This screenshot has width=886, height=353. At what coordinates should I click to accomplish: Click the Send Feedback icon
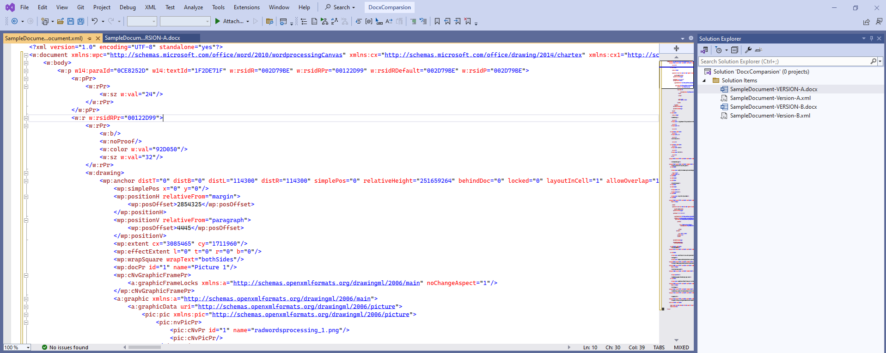pos(879,21)
